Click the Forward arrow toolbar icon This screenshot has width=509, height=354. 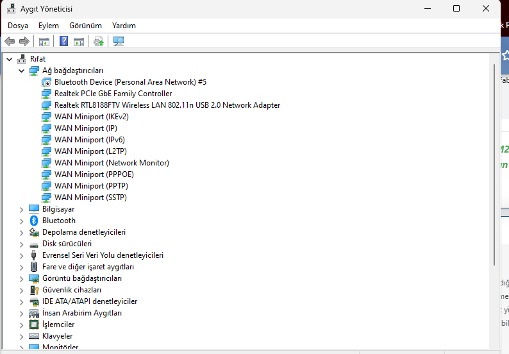24,41
